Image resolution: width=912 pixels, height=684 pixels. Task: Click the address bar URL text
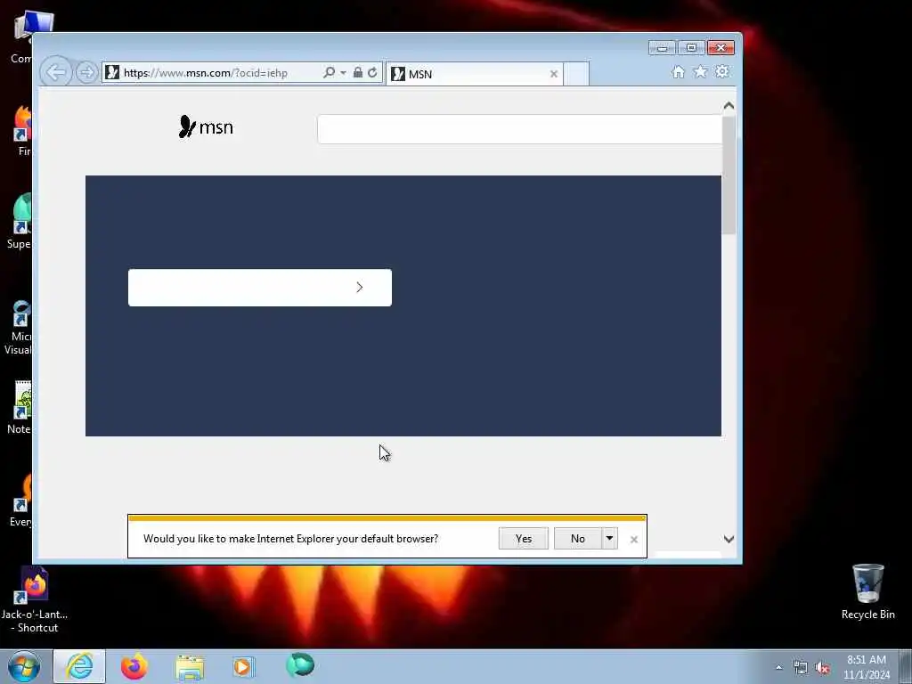206,73
